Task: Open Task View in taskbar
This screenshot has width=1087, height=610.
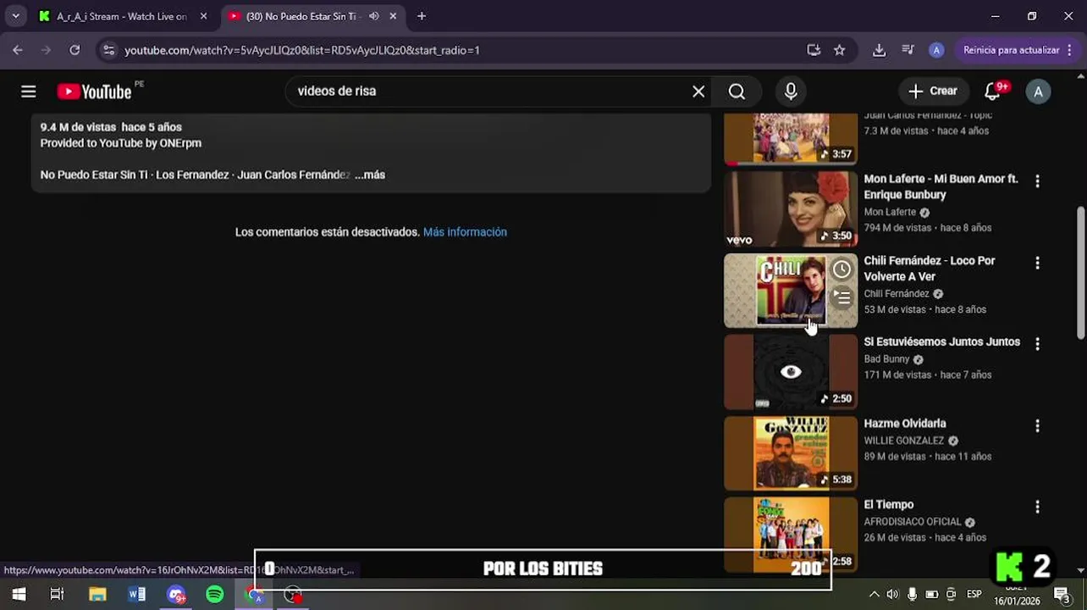Action: click(x=57, y=595)
